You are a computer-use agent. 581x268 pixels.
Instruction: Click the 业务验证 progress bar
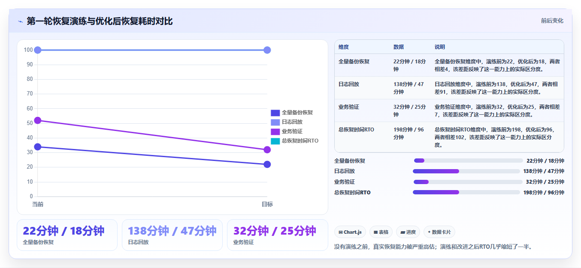click(x=468, y=182)
